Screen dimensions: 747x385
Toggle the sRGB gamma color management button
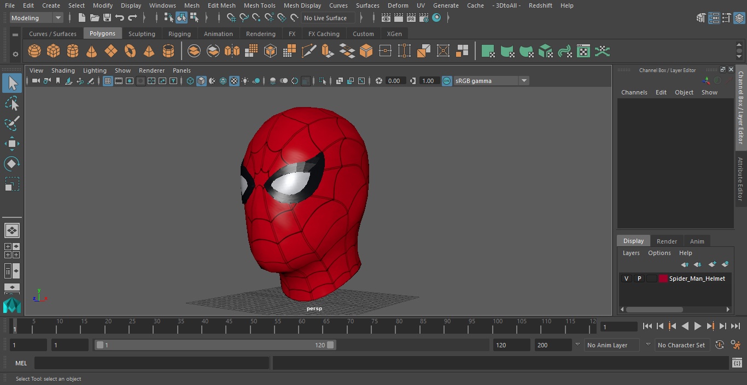(447, 81)
